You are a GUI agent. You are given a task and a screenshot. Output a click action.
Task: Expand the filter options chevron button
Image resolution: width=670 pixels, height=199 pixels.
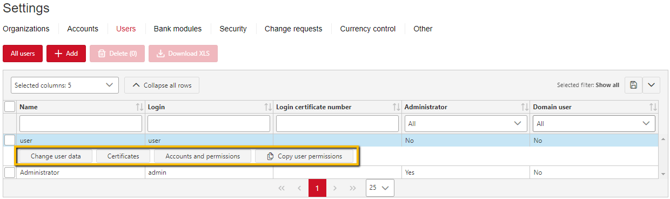point(651,85)
